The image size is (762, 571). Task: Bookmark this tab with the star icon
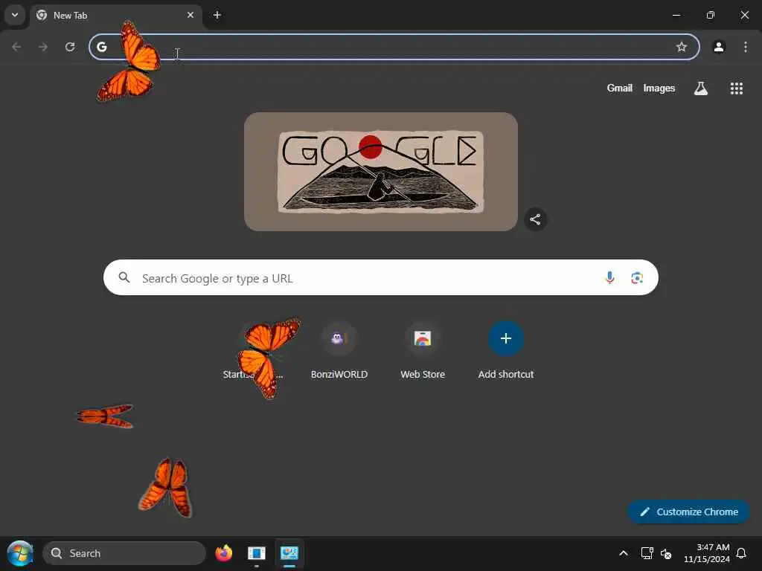(682, 47)
